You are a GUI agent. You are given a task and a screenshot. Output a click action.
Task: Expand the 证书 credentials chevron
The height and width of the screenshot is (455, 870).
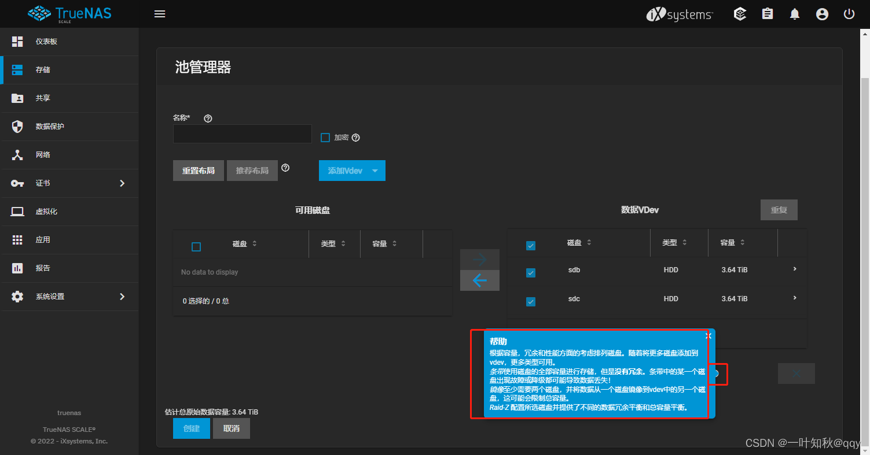point(122,183)
